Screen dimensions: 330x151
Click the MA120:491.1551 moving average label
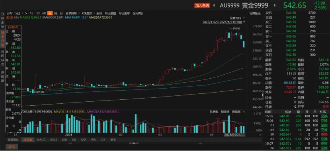click(x=76, y=17)
